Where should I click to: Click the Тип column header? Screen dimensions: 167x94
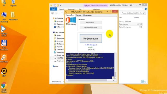tap(121, 17)
